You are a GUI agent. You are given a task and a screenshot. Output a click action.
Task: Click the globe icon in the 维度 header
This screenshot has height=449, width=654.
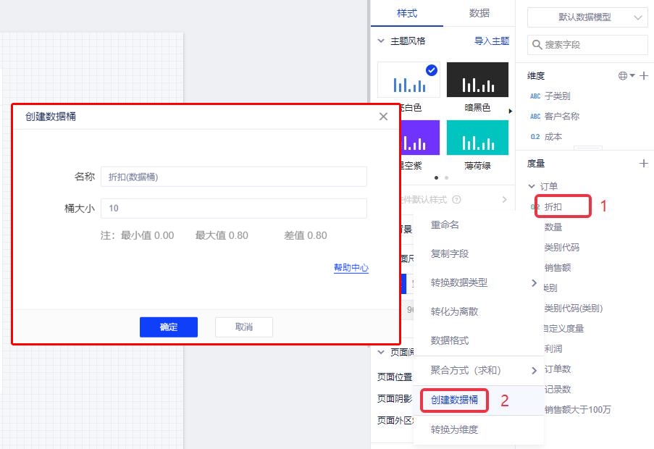[624, 75]
